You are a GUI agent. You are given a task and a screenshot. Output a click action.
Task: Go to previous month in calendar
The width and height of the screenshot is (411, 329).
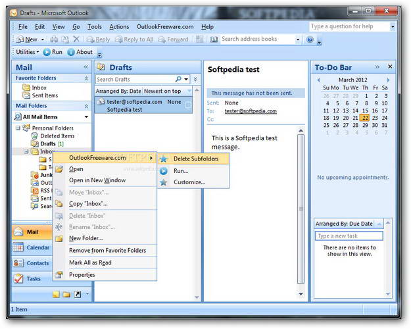pyautogui.click(x=318, y=80)
